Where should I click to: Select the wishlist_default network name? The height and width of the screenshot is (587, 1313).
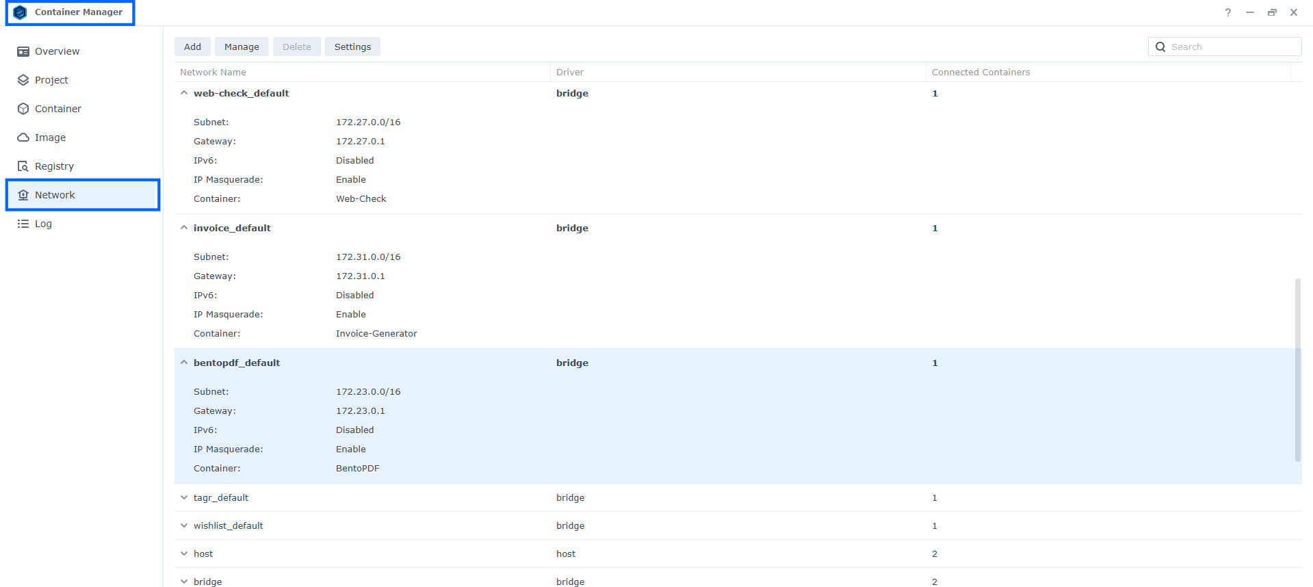(x=229, y=525)
